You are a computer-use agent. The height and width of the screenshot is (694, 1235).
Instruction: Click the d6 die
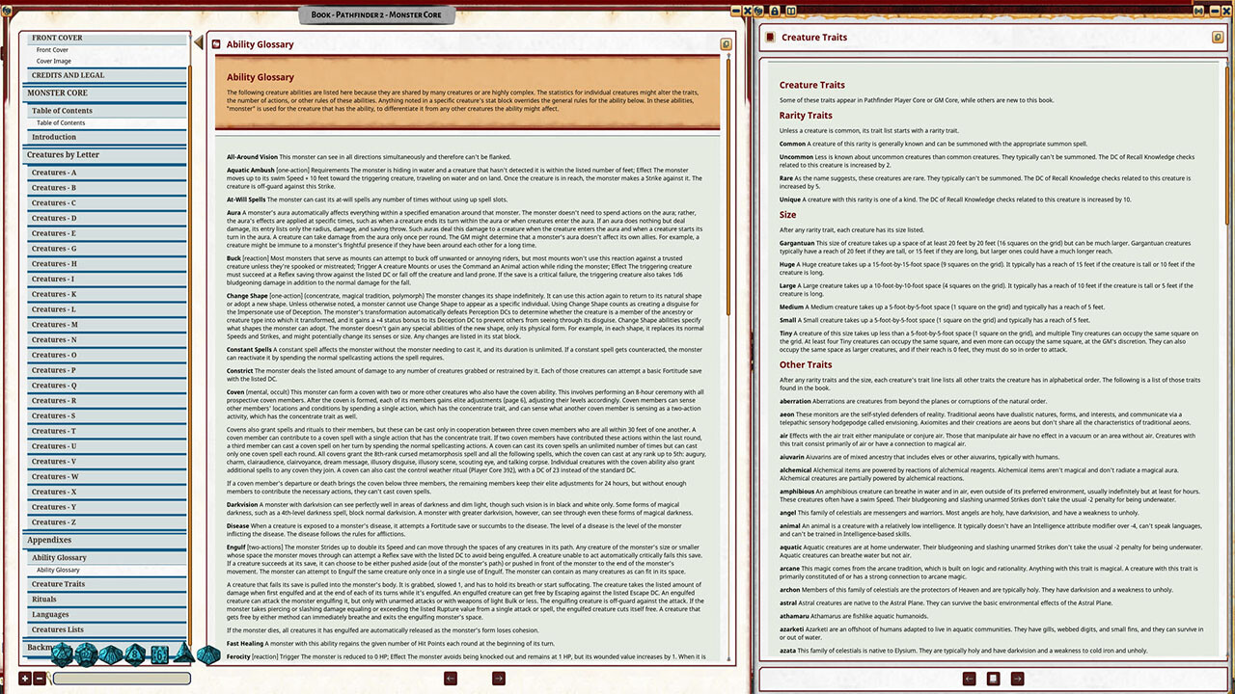[159, 654]
